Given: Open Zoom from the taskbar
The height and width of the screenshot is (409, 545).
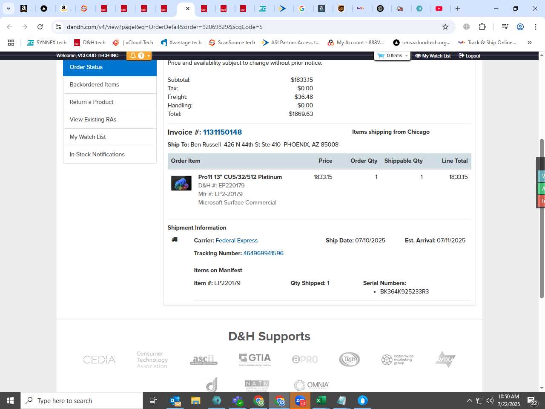Looking at the screenshot, I should pos(300,400).
